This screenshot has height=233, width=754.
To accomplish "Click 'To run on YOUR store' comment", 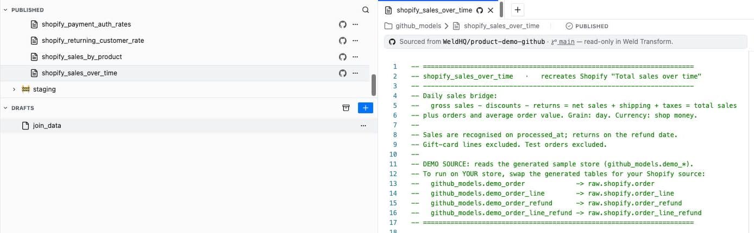I will click(558, 174).
